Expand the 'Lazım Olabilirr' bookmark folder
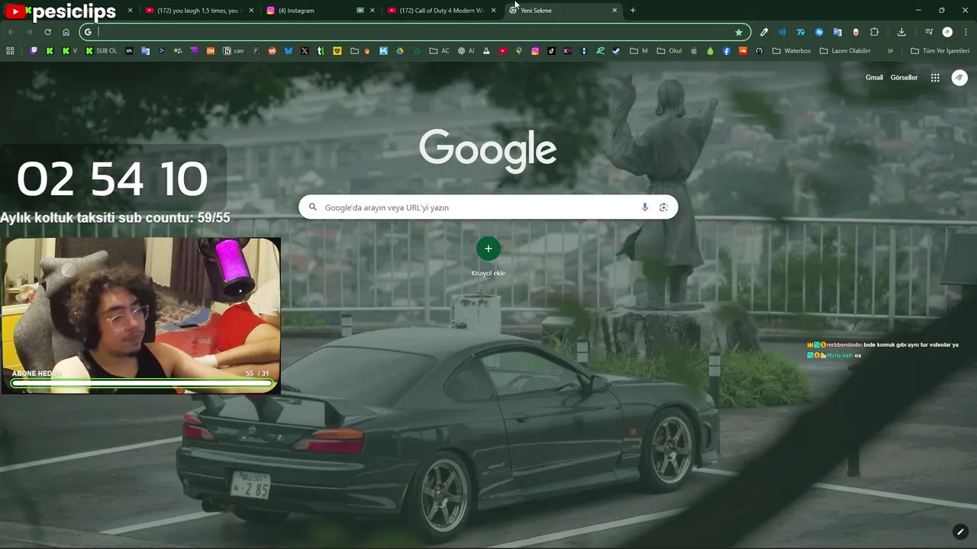 click(x=845, y=51)
